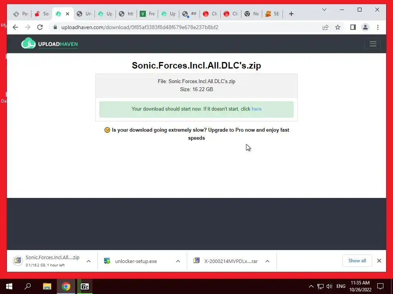Open the notification center icon
Image resolution: width=393 pixels, height=294 pixels.
pos(380,286)
